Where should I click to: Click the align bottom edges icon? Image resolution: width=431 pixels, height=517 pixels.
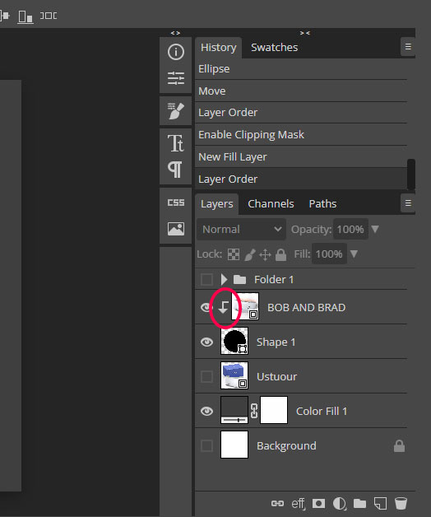pos(25,16)
